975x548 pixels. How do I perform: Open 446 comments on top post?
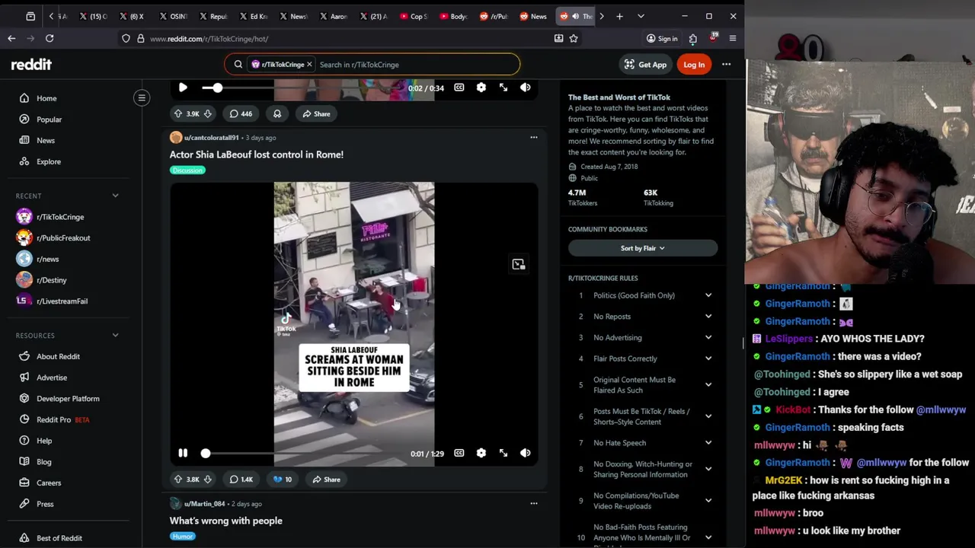pos(241,113)
